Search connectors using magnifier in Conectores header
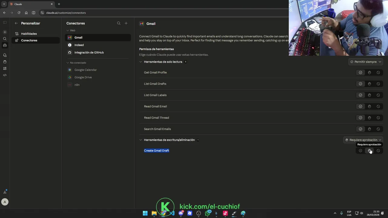Image resolution: width=388 pixels, height=218 pixels. tap(119, 23)
